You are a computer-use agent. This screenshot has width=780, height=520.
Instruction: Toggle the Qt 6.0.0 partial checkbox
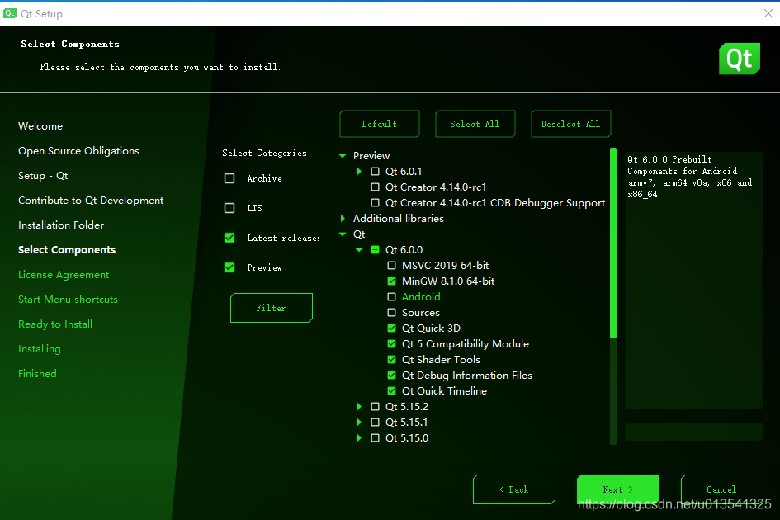click(x=375, y=250)
